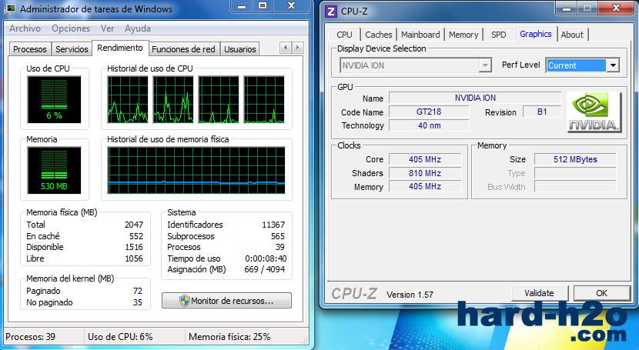Click status bar Memoria física: 25%
This screenshot has width=639, height=350.
tap(229, 337)
